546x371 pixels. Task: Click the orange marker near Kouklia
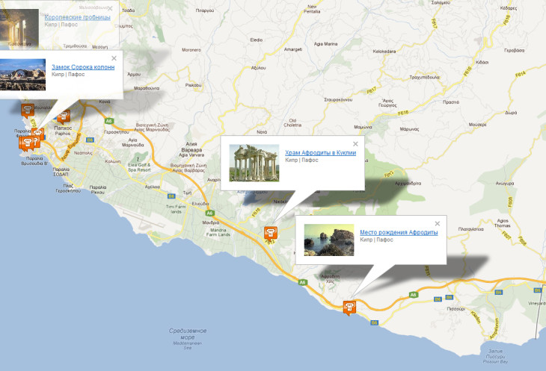(270, 234)
